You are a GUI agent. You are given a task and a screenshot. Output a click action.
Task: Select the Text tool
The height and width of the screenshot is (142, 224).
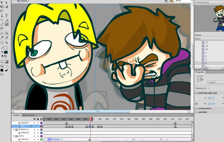point(6,16)
